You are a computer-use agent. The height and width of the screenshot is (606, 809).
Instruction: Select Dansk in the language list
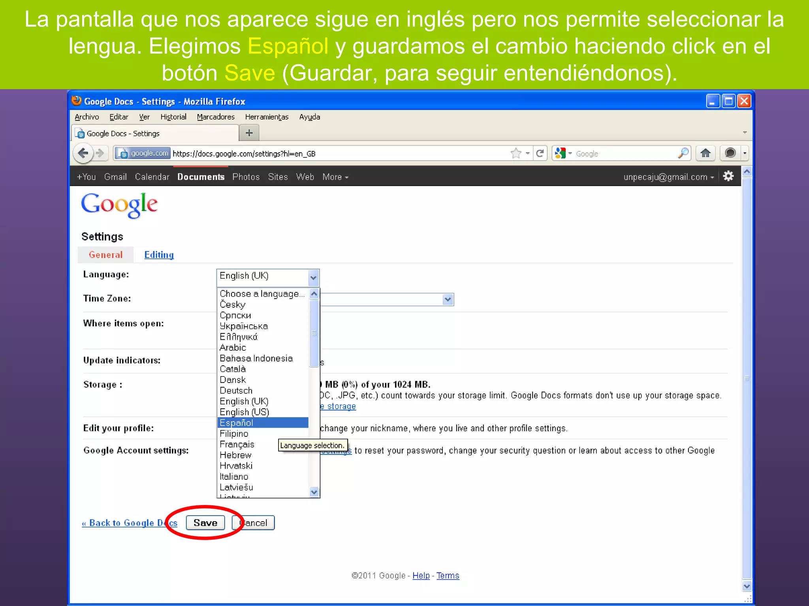(263, 380)
